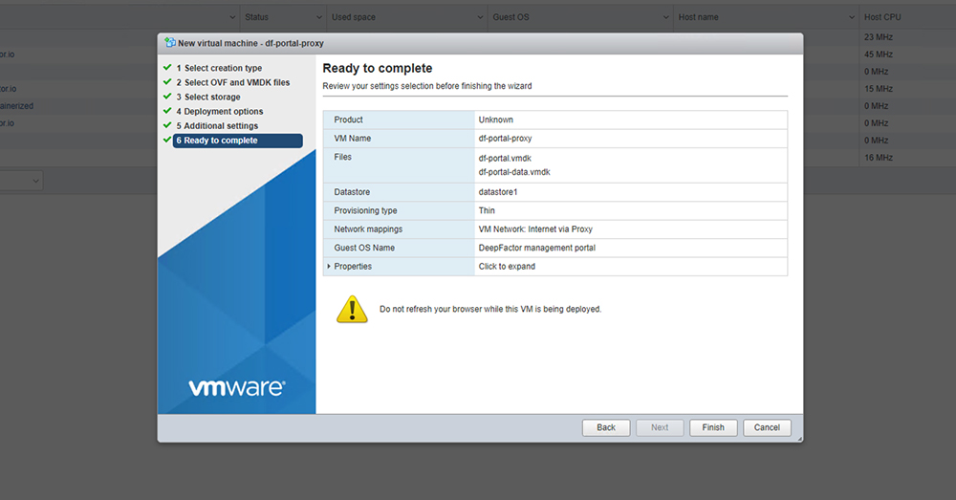The width and height of the screenshot is (956, 500).
Task: Click the dialog title 'New virtual machine - df-portal-proxy'
Action: coord(250,43)
